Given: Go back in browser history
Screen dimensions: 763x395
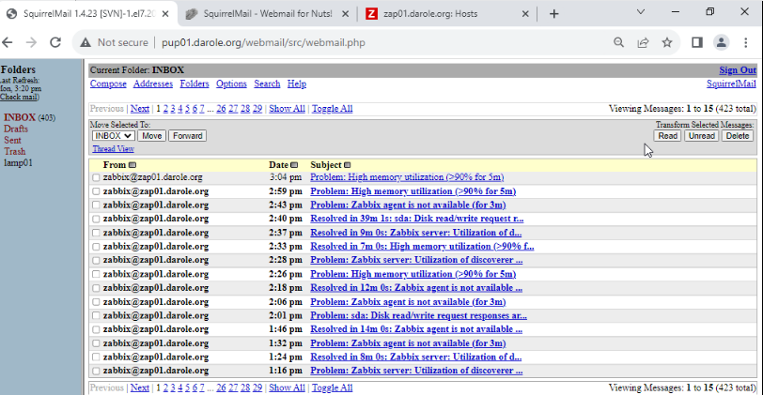Looking at the screenshot, I should point(8,43).
